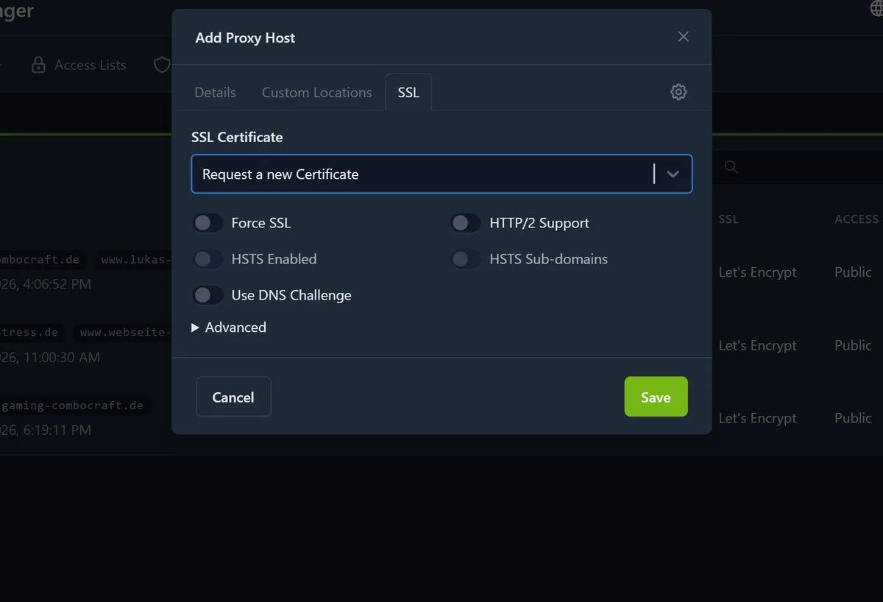The width and height of the screenshot is (883, 602).
Task: Click the green Save button
Action: tap(656, 397)
